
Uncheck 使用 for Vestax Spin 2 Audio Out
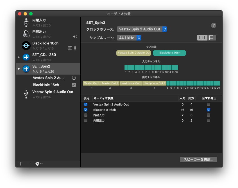click(86, 104)
